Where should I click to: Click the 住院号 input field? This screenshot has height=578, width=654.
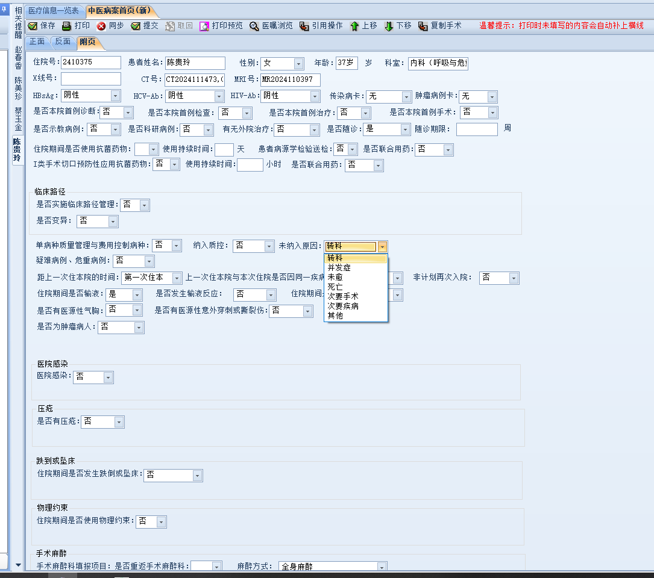point(91,63)
